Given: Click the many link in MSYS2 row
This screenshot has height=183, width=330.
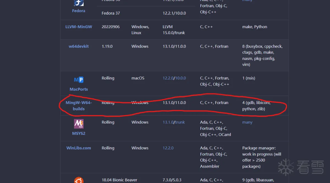Looking at the screenshot, I should pos(247,122).
